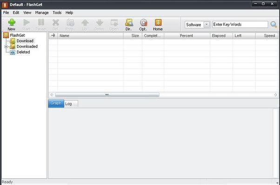Open the Dir. folder icon

(x=129, y=22)
